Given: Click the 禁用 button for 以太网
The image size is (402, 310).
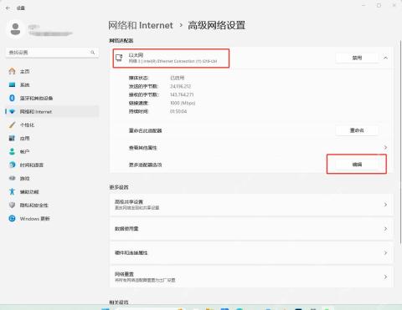Looking at the screenshot, I should click(357, 58).
